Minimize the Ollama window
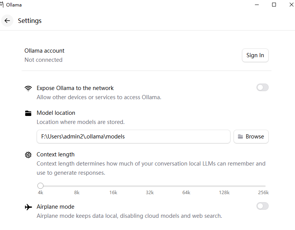Screen dimensions: 295x230 click(257, 5)
